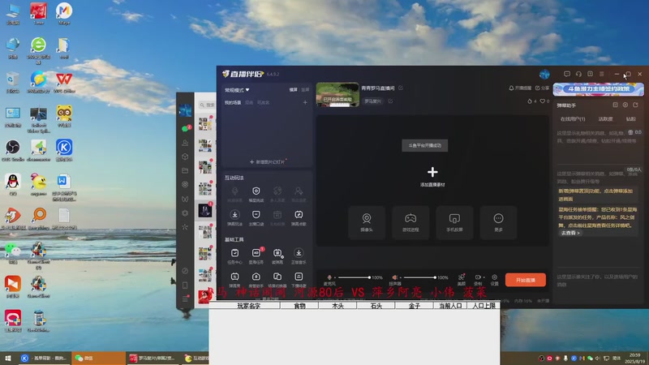Add the 摄像头 camera source

click(367, 222)
